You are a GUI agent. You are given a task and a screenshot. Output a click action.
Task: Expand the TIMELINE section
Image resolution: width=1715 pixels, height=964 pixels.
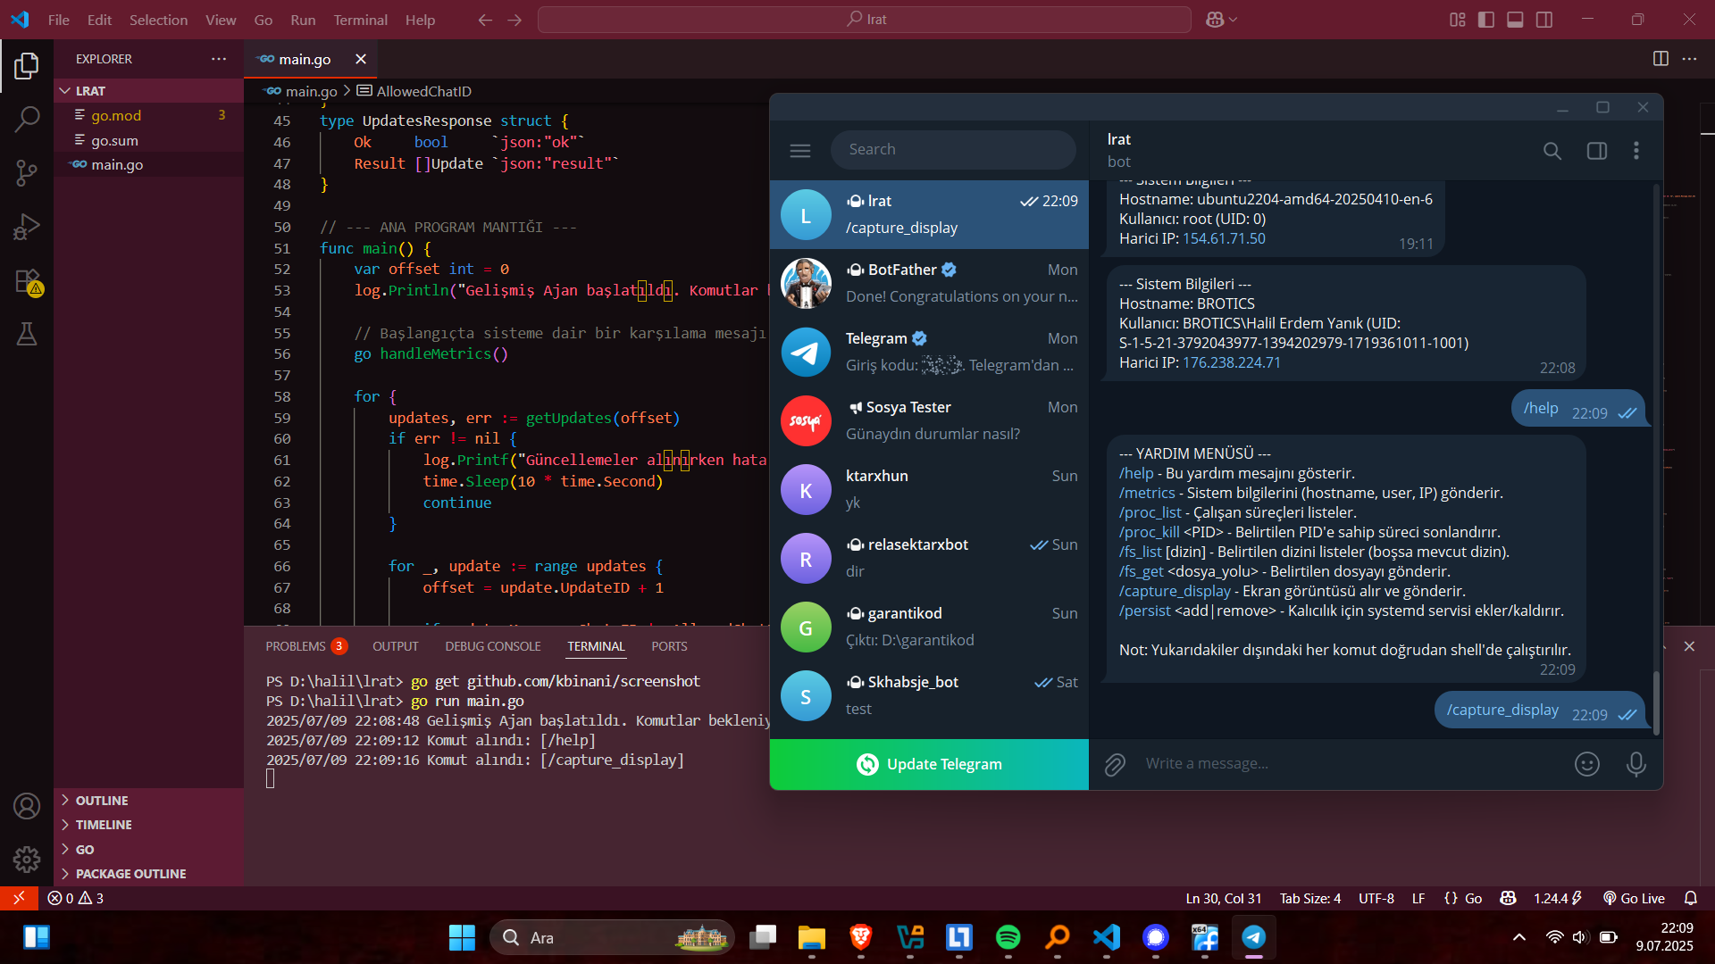tap(104, 825)
